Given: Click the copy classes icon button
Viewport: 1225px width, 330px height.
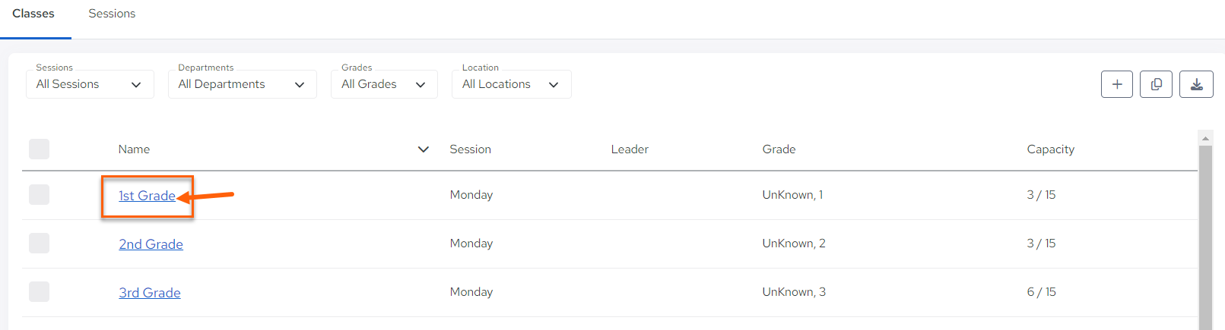Looking at the screenshot, I should (1156, 84).
